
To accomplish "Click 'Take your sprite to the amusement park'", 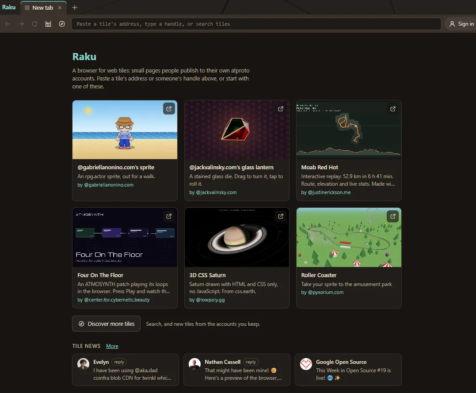I will pyautogui.click(x=347, y=284).
